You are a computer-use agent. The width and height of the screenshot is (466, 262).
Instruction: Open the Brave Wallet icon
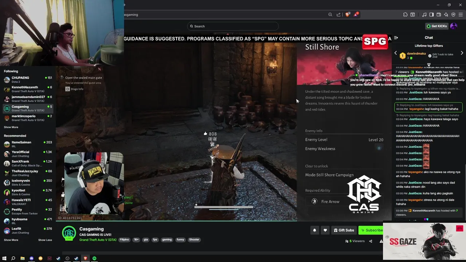click(x=439, y=15)
